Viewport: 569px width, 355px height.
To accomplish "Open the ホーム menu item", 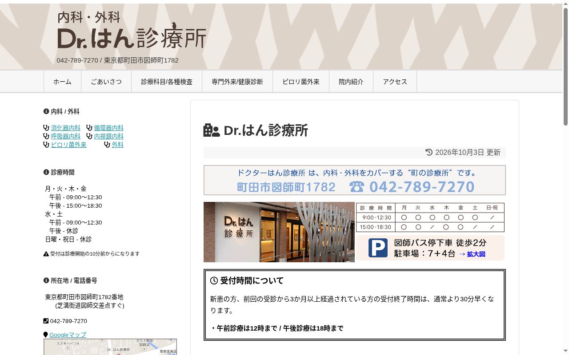I will point(62,82).
